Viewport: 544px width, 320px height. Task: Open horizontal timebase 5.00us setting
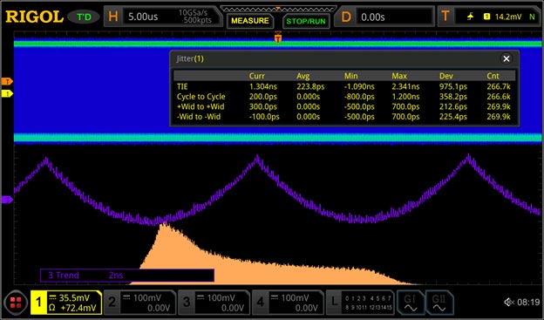click(163, 17)
